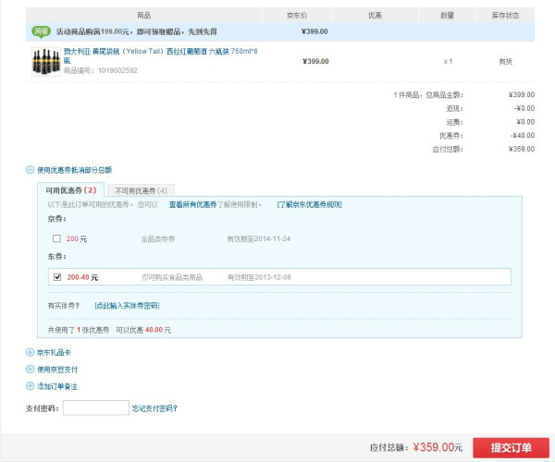This screenshot has height=462, width=555.
Task: Click the 活动商品购满199.00元 promotion text
Action: (x=136, y=31)
